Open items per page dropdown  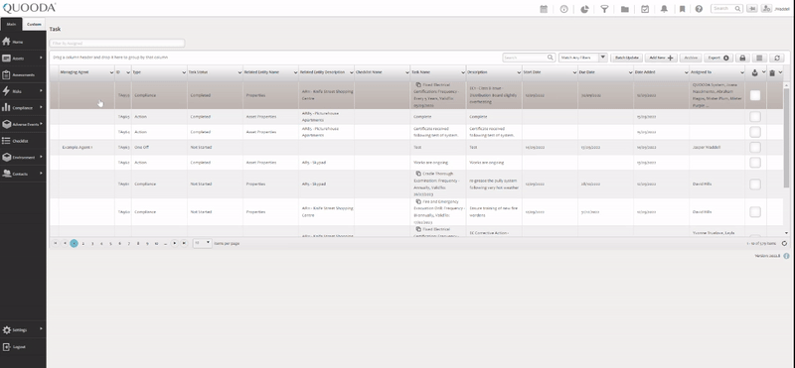click(x=203, y=243)
